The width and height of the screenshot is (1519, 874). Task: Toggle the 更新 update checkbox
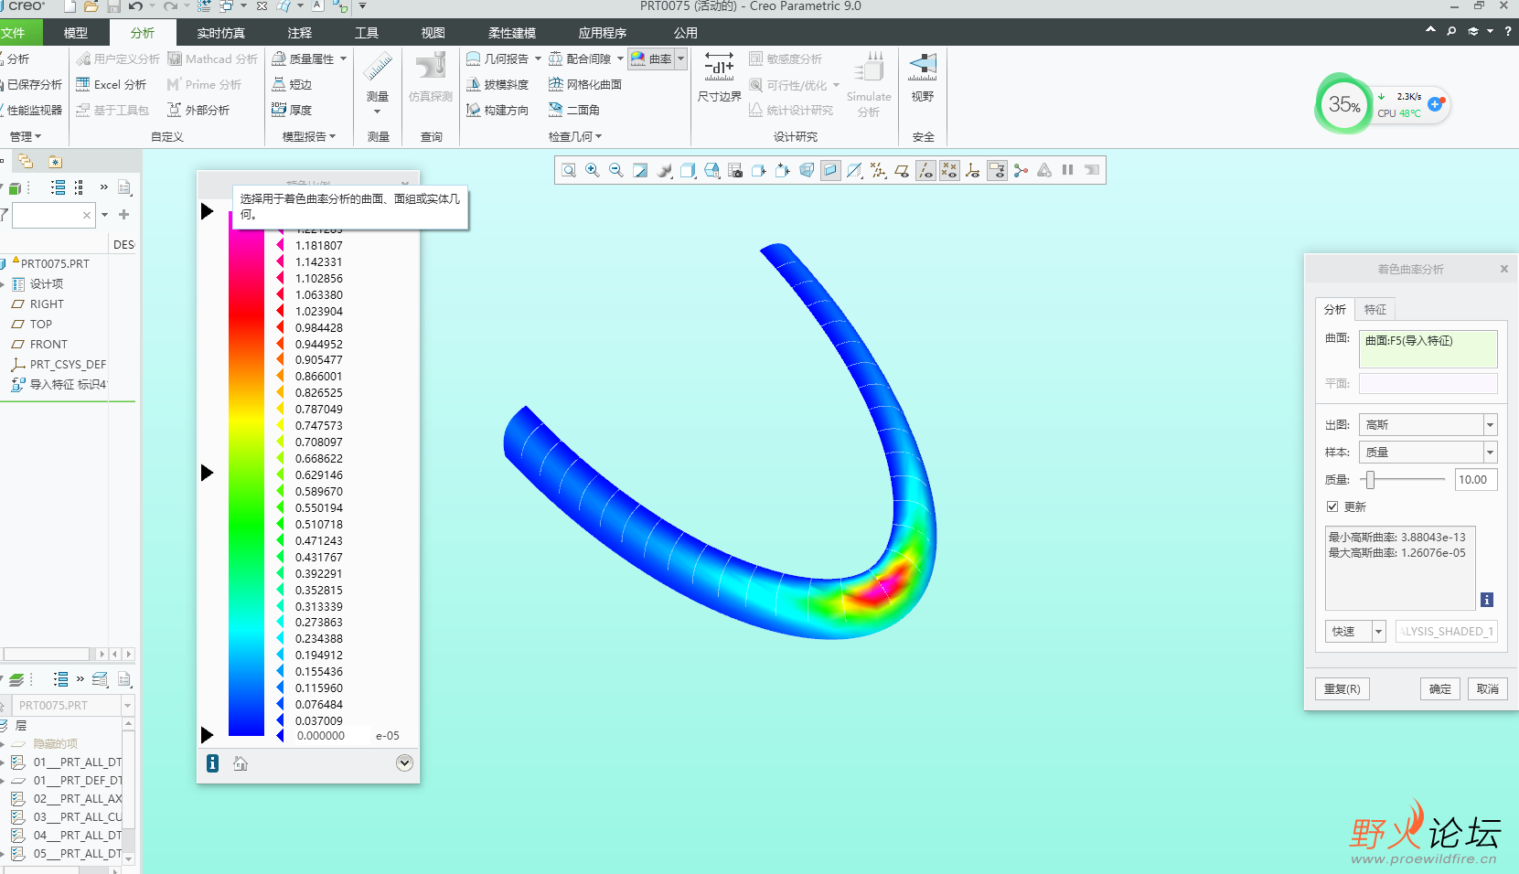1332,506
